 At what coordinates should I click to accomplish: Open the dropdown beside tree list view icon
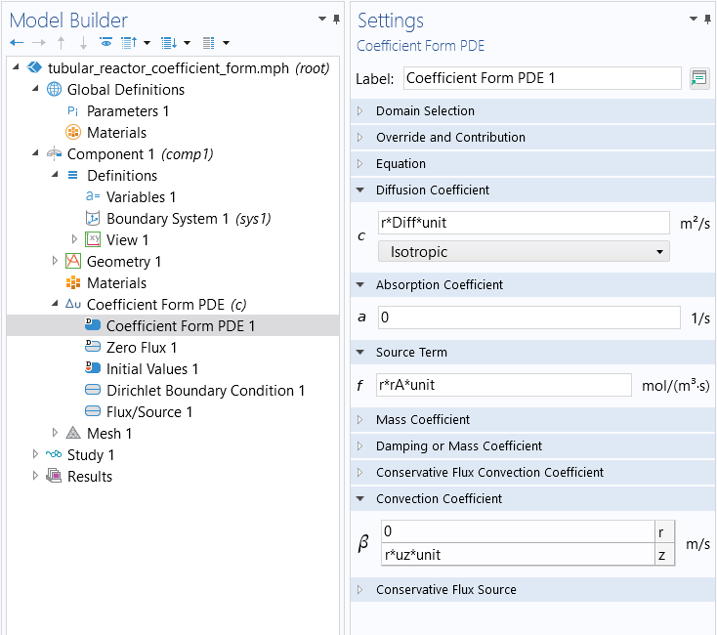[226, 43]
